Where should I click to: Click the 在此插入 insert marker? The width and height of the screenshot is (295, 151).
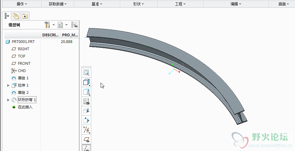pyautogui.click(x=25, y=107)
